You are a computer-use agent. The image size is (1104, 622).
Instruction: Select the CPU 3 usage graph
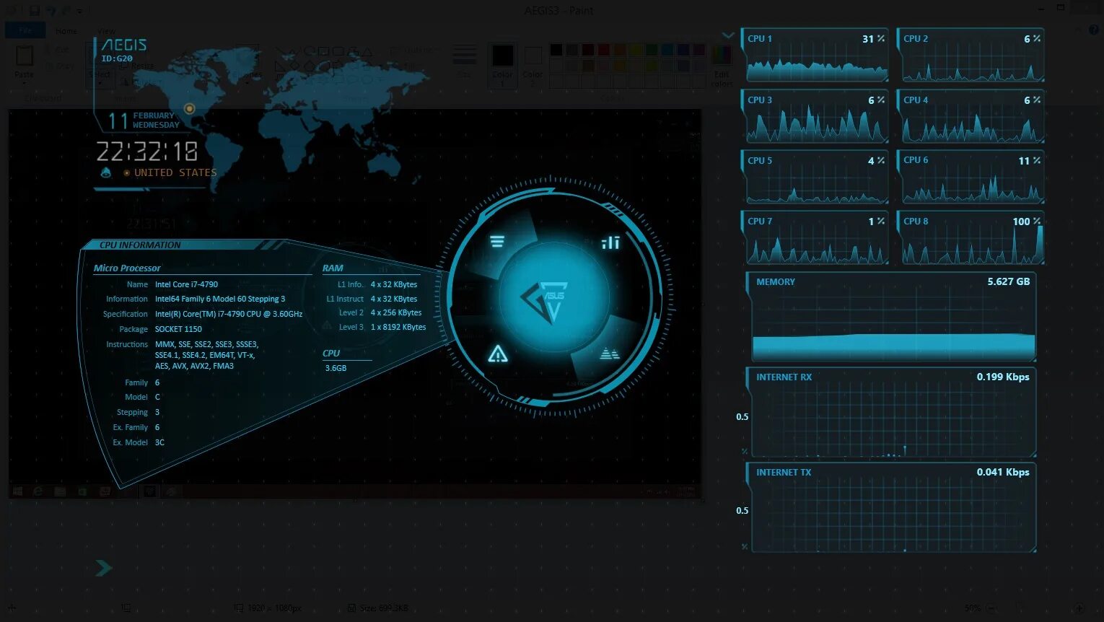click(x=816, y=117)
